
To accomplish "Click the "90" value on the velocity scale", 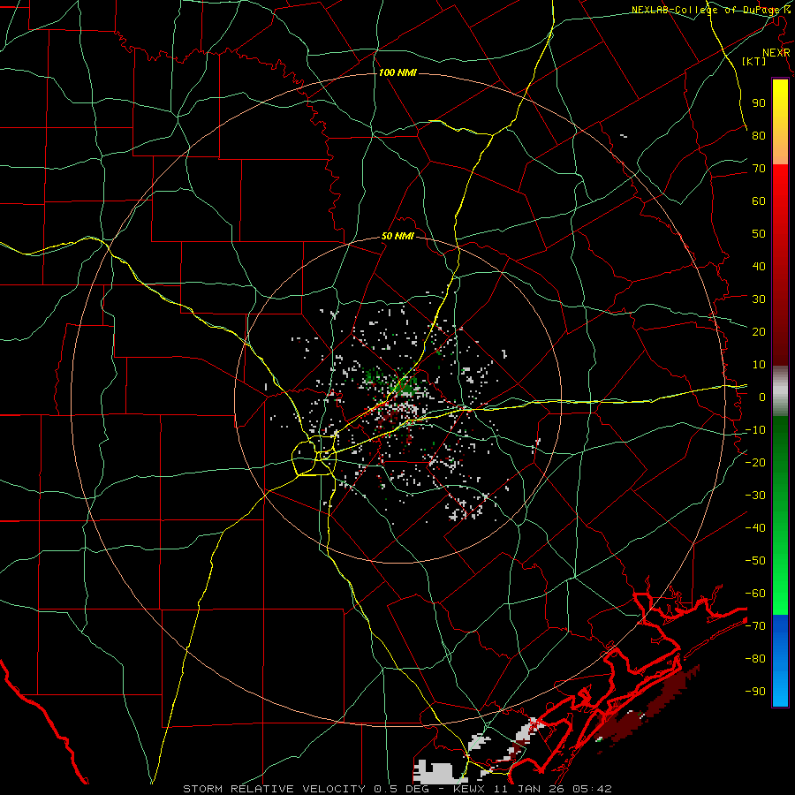I will click(759, 103).
